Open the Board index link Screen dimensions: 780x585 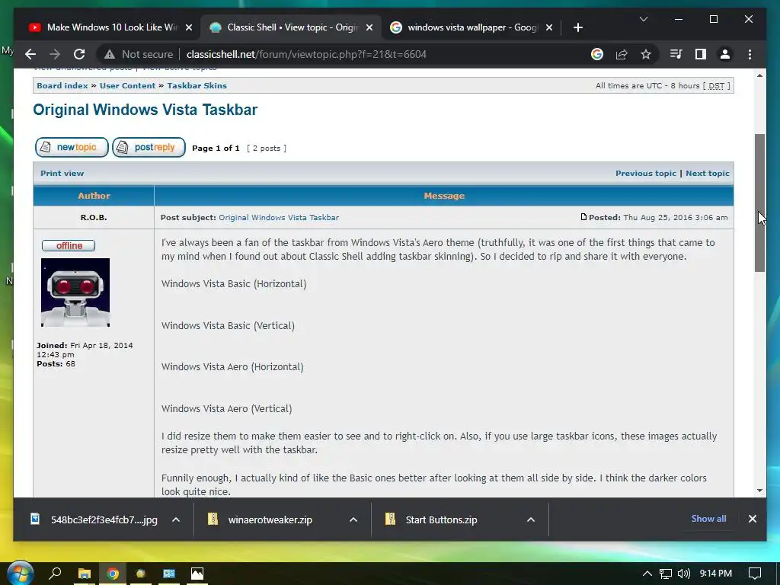(62, 85)
